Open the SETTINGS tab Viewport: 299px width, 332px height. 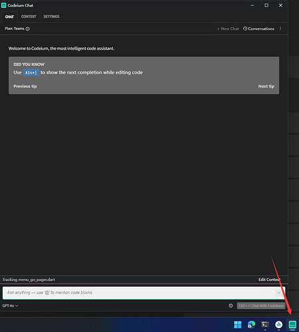pyautogui.click(x=51, y=17)
